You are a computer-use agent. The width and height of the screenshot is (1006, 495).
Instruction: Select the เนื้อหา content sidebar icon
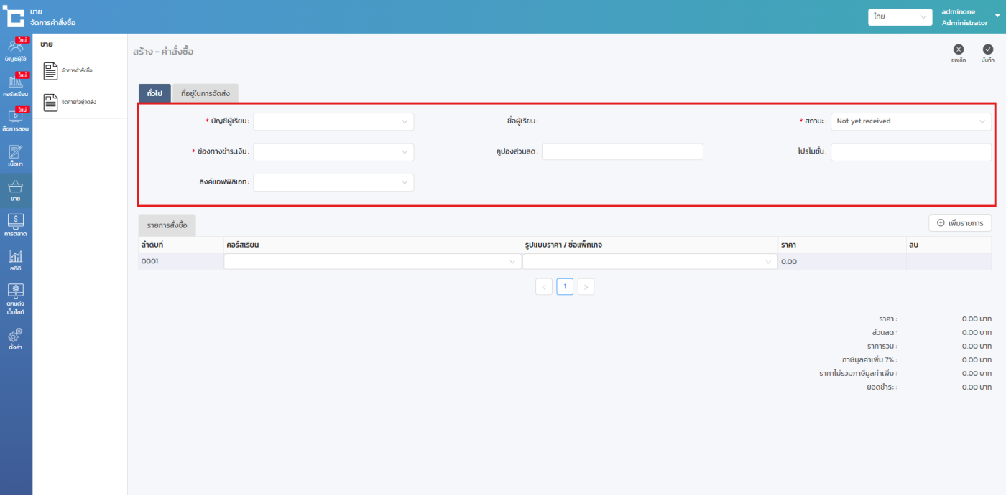point(16,156)
